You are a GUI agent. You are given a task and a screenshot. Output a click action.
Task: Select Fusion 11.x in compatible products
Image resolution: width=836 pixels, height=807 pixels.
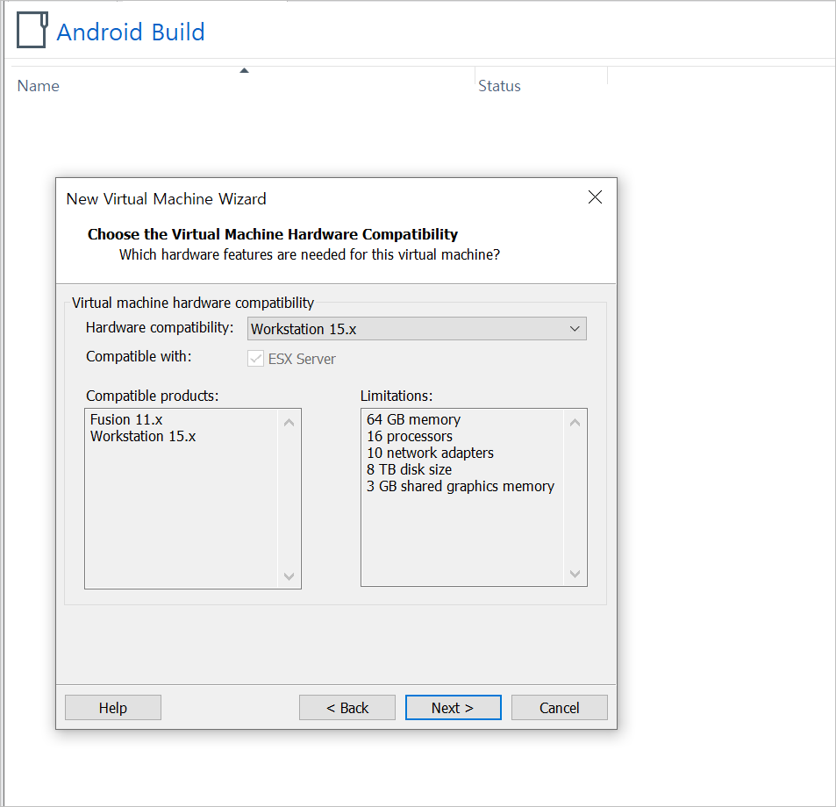[x=126, y=419]
